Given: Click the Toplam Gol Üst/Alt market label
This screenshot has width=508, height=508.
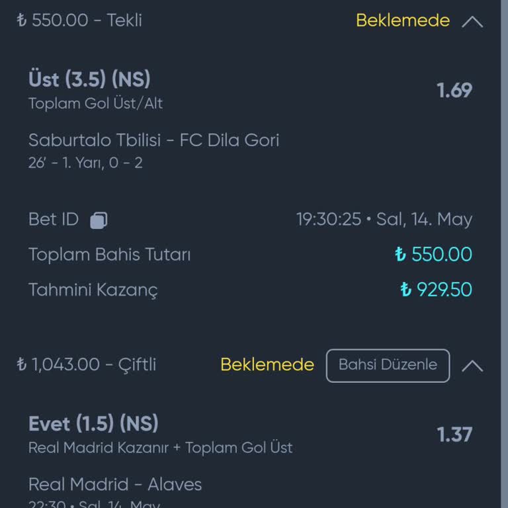Looking at the screenshot, I should 95,103.
